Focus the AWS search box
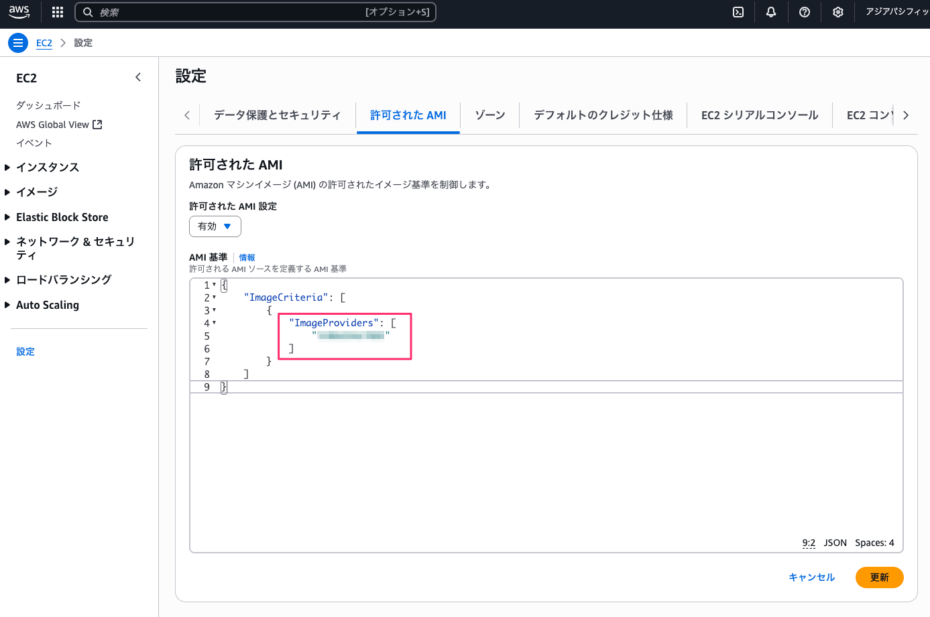Screen dimensions: 930x617 255,12
